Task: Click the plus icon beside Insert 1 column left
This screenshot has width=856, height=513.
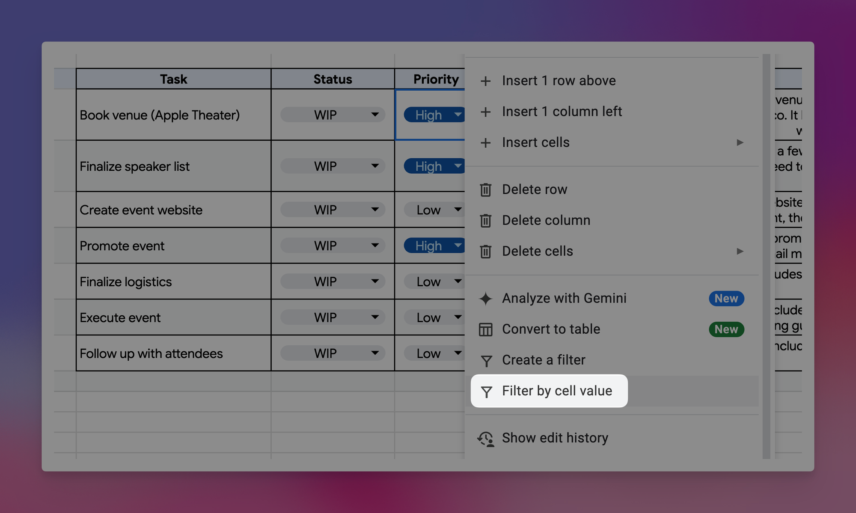Action: [x=485, y=112]
